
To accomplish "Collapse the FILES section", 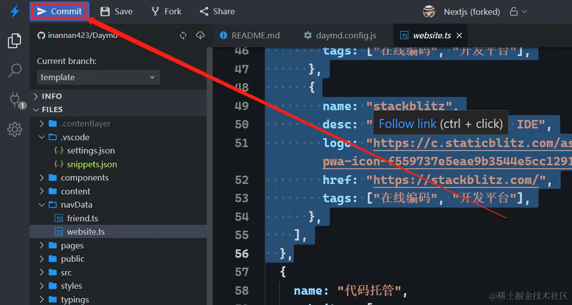I will 118,109.
